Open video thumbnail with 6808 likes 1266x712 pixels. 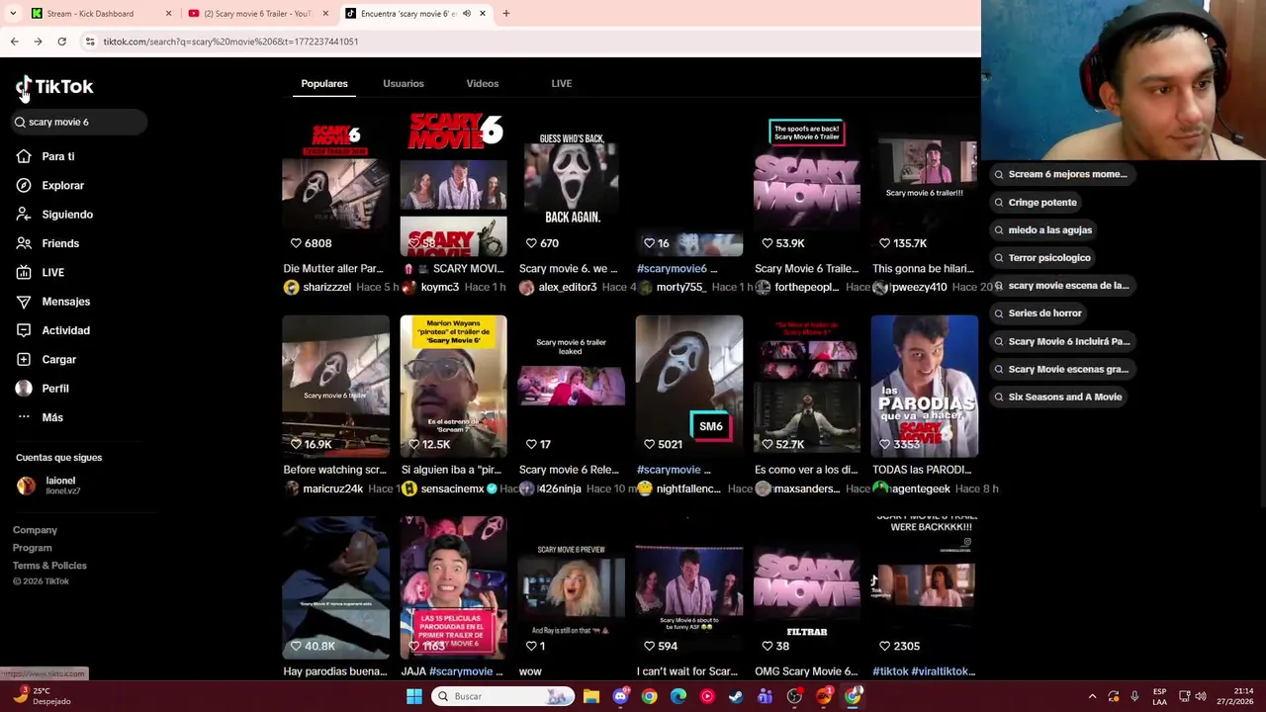(x=335, y=185)
